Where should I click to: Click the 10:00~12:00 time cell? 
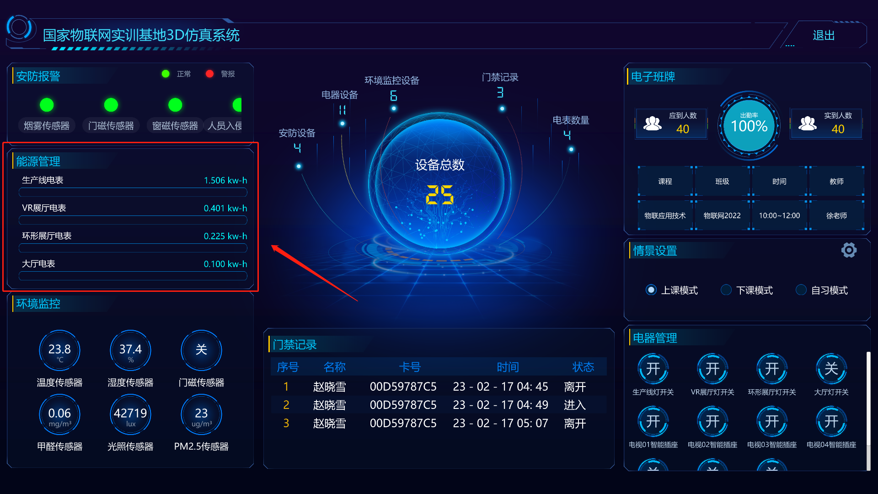point(779,215)
